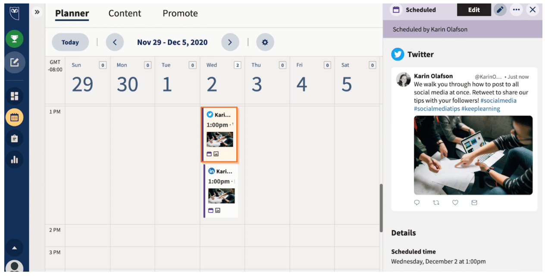Expand the up-arrow menu in sidebar bottom
The image size is (545, 276).
pos(14,248)
